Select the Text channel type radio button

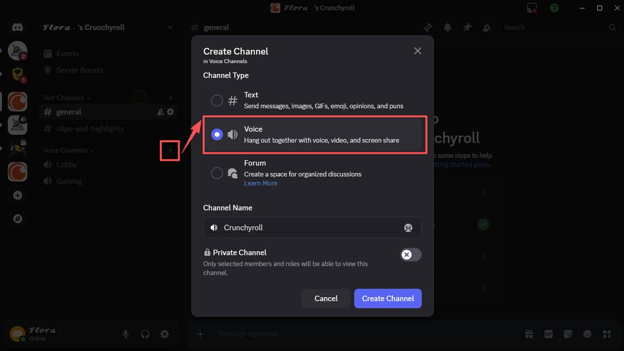point(217,100)
